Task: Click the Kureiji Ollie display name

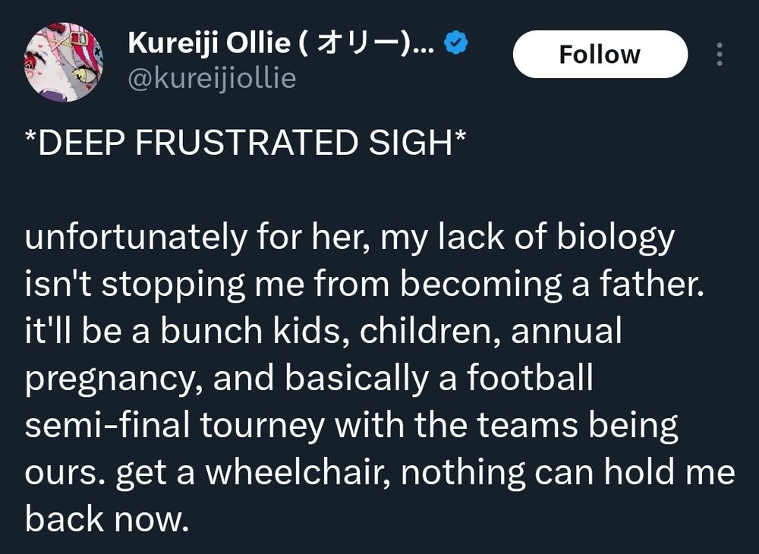Action: (x=282, y=43)
